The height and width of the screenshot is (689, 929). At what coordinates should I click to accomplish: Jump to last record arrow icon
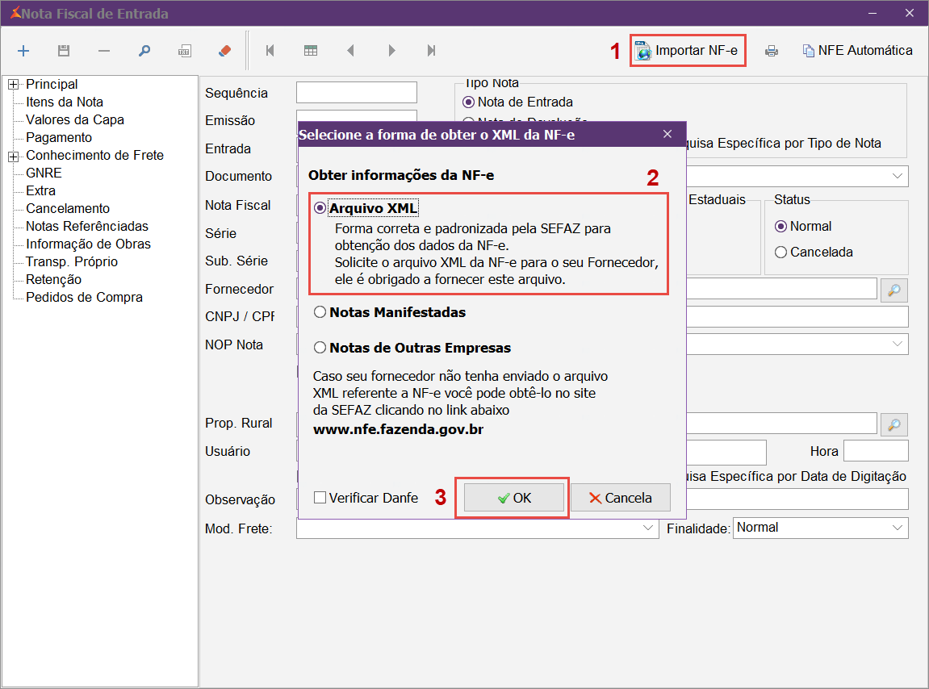pos(431,51)
